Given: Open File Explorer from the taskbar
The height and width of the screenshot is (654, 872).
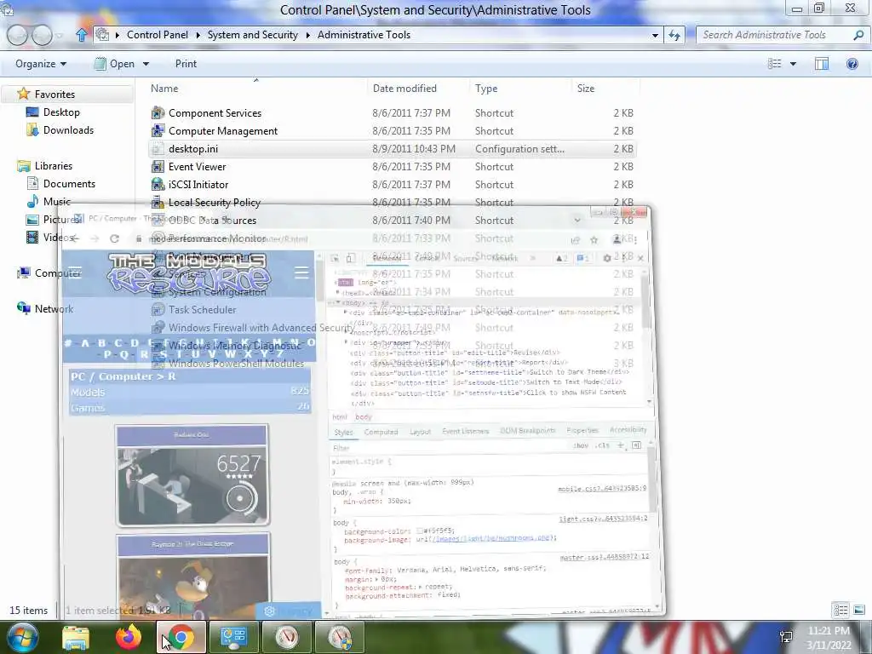Looking at the screenshot, I should coord(76,638).
